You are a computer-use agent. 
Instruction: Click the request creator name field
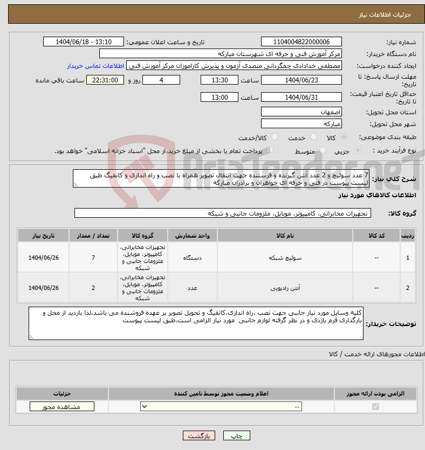coord(234,66)
